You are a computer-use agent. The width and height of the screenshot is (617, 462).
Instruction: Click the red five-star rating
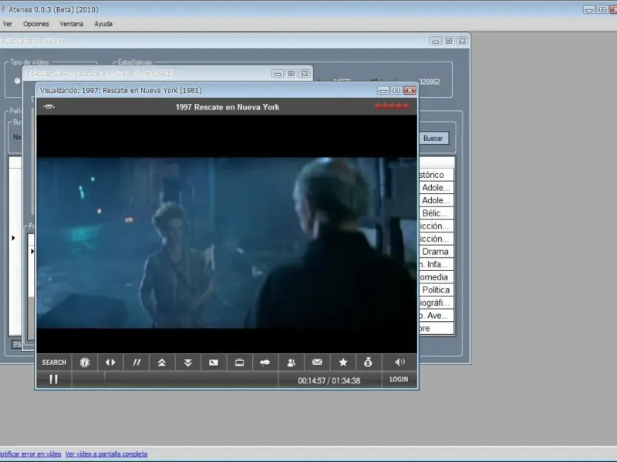[392, 106]
